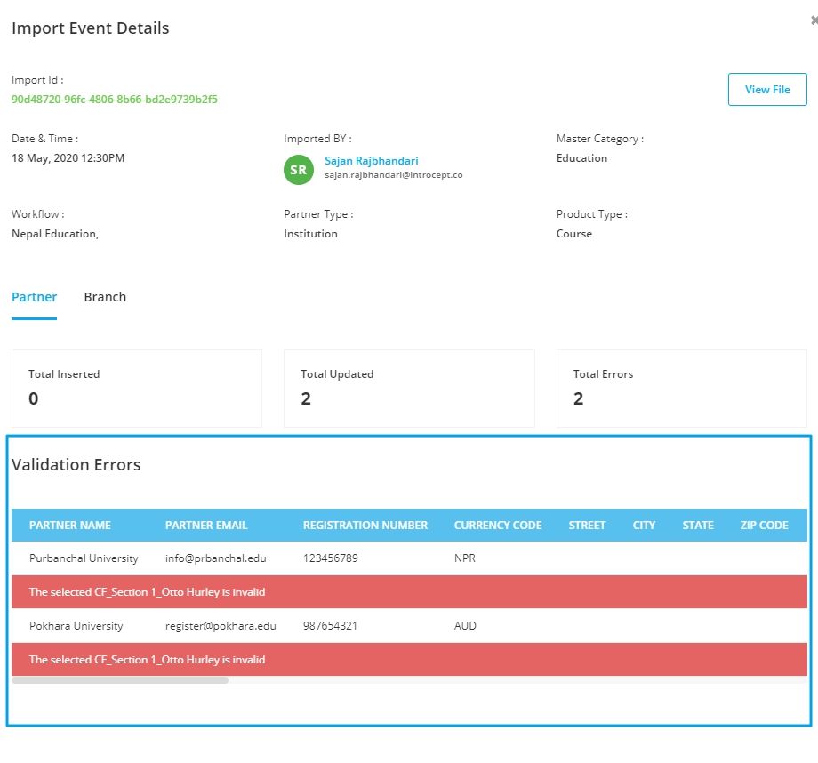818x763 pixels.
Task: Select the Purbanchal University cell
Action: (x=84, y=558)
